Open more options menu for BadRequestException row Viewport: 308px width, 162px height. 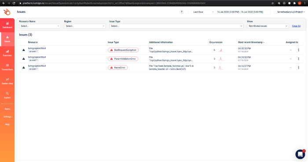coord(299,50)
